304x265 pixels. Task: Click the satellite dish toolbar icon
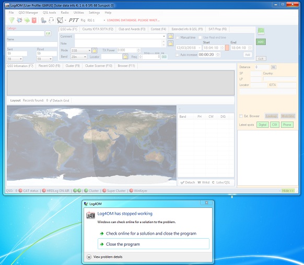point(60,20)
